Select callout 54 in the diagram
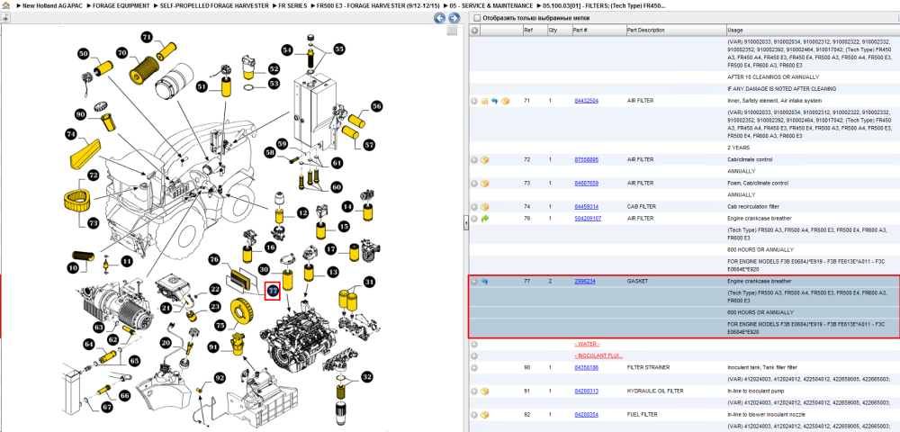Screen dimensions: 900x432 [x=287, y=50]
